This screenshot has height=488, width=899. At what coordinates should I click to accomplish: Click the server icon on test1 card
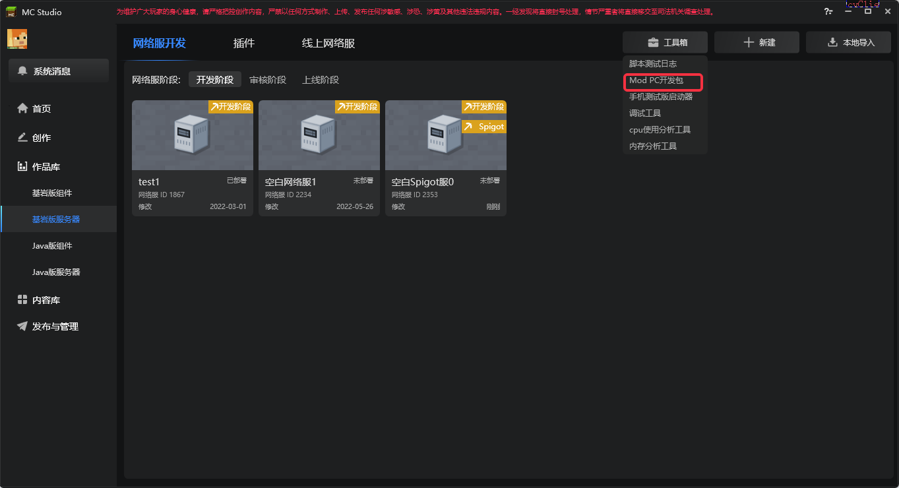pyautogui.click(x=192, y=135)
